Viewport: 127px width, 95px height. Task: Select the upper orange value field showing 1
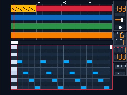pyautogui.click(x=120, y=50)
